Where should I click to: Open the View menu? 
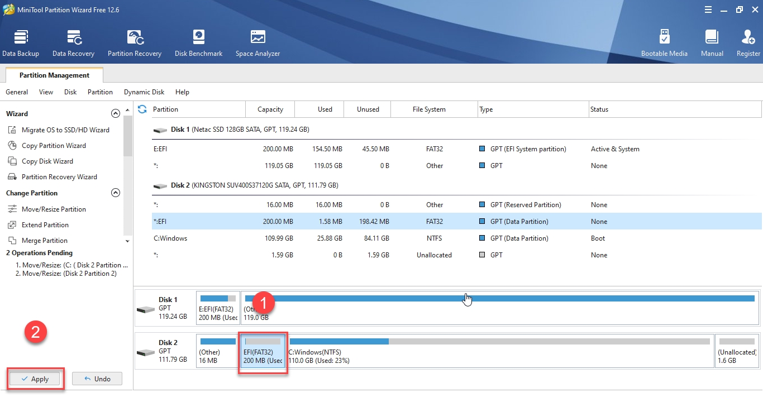point(46,92)
